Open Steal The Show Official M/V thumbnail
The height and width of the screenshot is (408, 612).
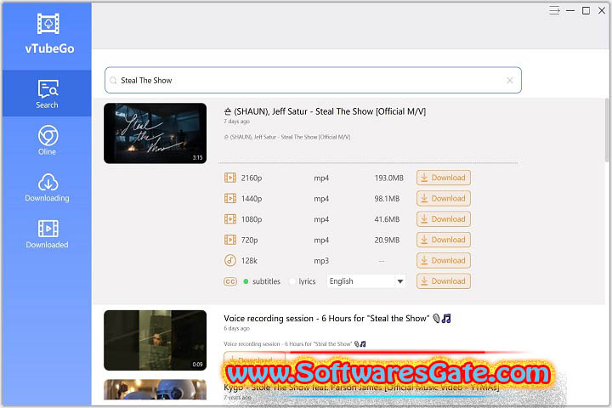(155, 133)
